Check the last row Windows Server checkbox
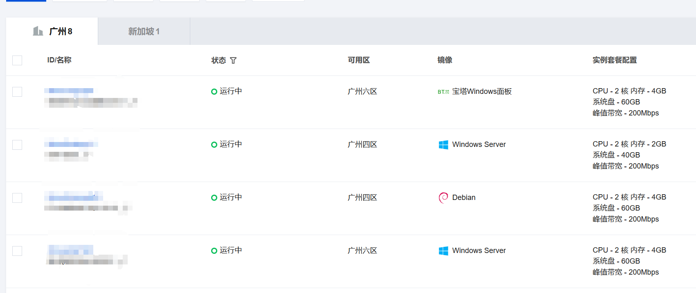696x293 pixels. [17, 251]
